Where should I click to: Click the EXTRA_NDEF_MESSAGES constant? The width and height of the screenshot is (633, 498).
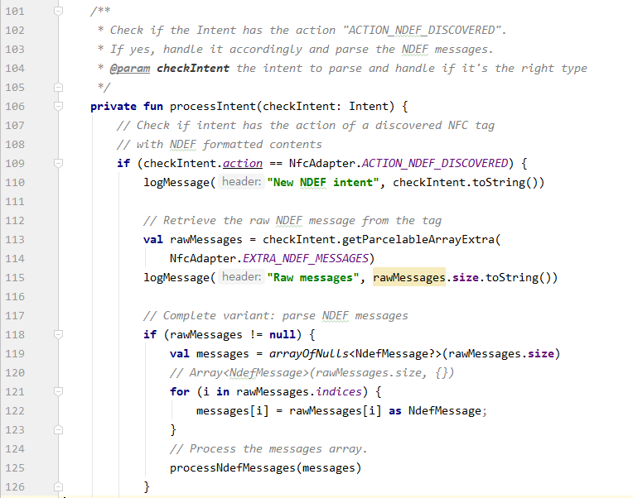pyautogui.click(x=308, y=258)
